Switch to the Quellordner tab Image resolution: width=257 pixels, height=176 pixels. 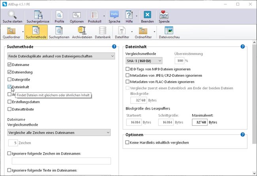tap(11, 32)
